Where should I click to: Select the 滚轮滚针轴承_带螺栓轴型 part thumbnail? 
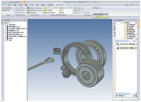point(118,44)
